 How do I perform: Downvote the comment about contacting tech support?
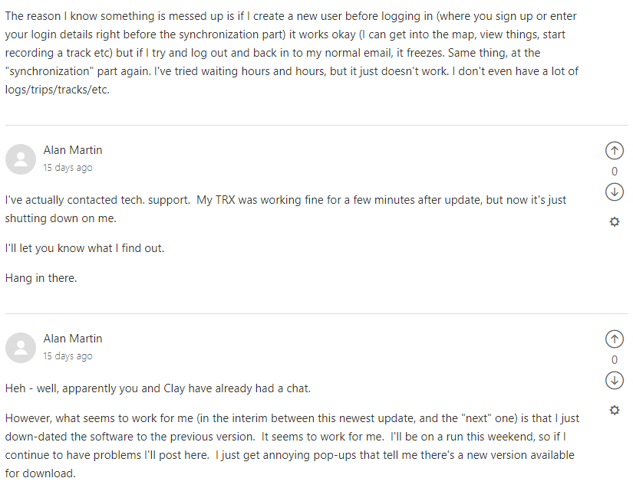pos(614,192)
